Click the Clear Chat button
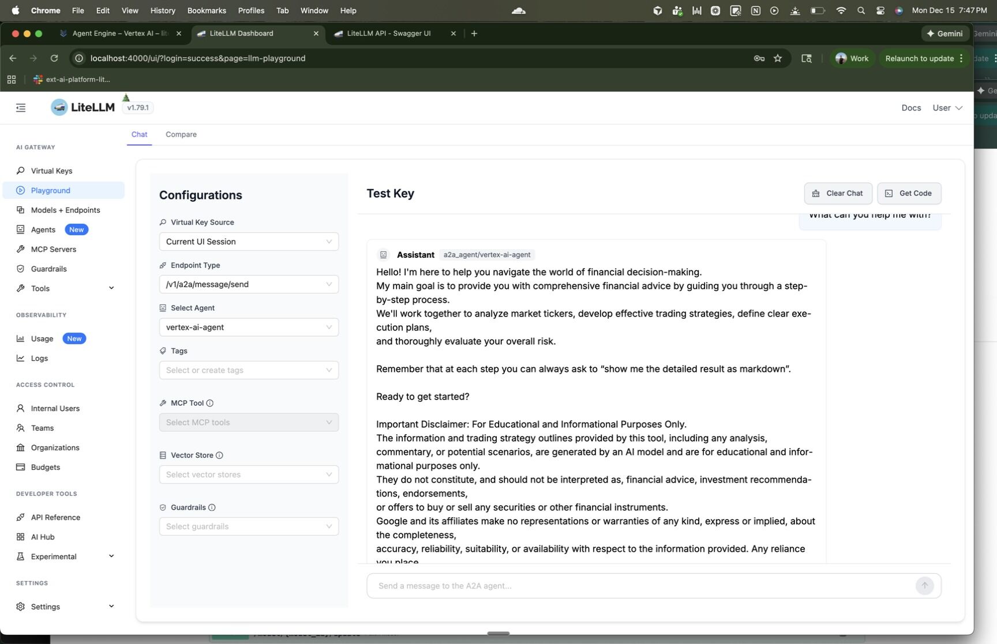The width and height of the screenshot is (997, 644). (x=838, y=194)
